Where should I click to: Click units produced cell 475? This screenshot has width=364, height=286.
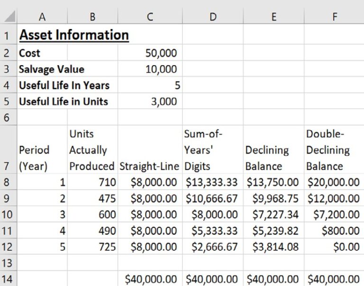click(92, 198)
